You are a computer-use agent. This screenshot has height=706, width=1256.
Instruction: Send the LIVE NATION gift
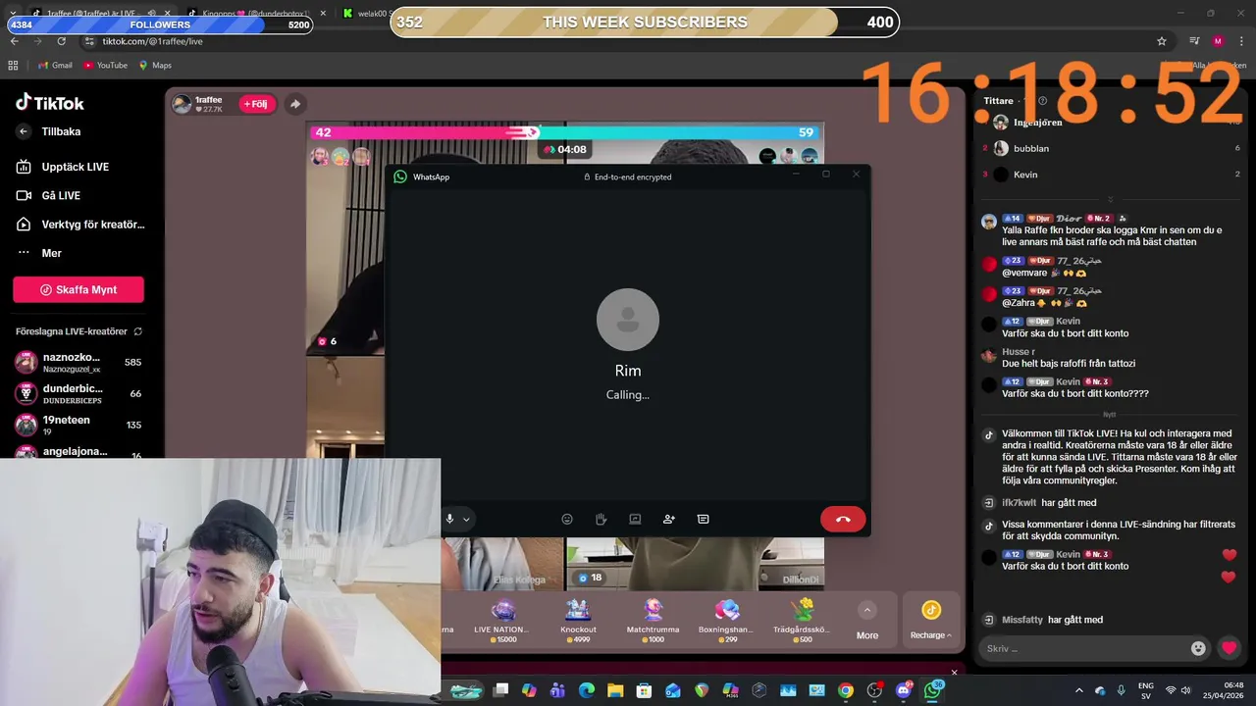[x=502, y=620]
